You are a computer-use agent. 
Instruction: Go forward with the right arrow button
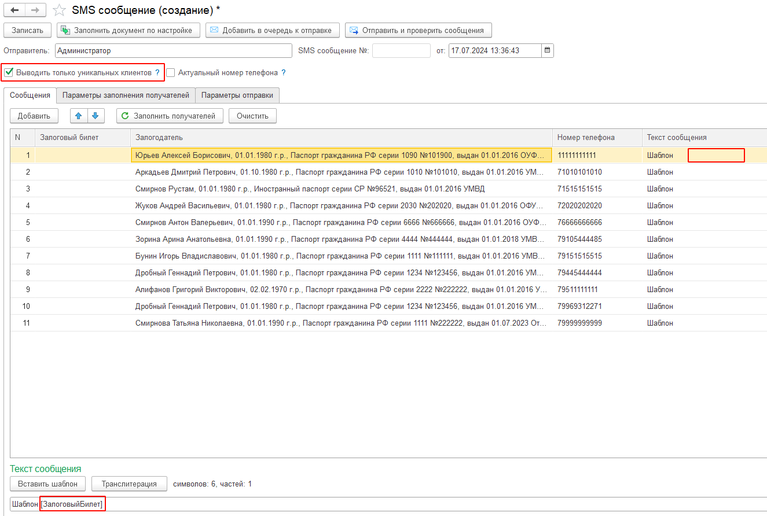[35, 10]
